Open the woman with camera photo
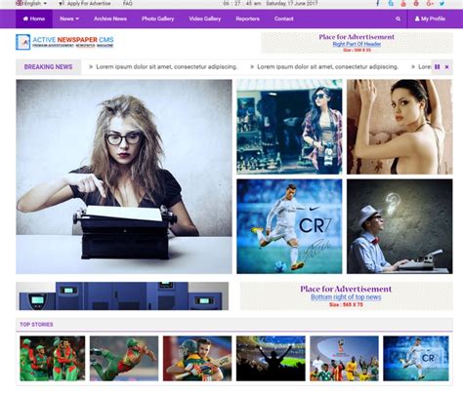Image resolution: width=463 pixels, height=393 pixels. 289,127
